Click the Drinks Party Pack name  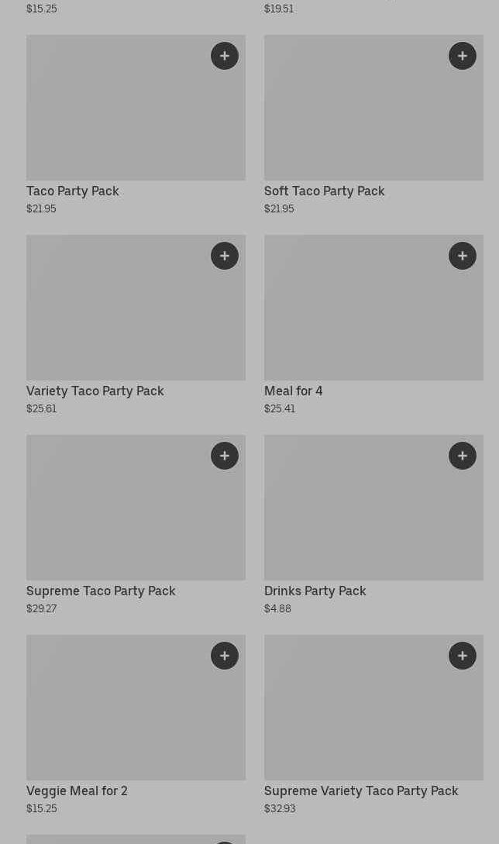pyautogui.click(x=315, y=591)
